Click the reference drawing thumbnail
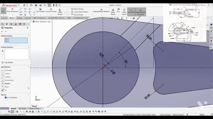This screenshot has width=213, height=119. (x=185, y=23)
